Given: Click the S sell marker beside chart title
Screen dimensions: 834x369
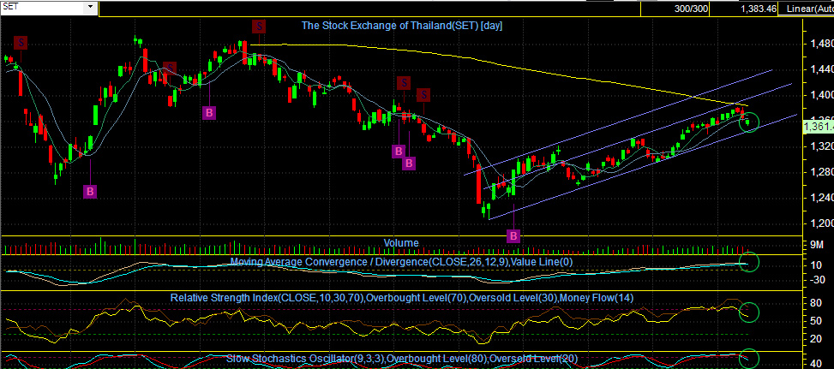Looking at the screenshot, I should pyautogui.click(x=259, y=25).
